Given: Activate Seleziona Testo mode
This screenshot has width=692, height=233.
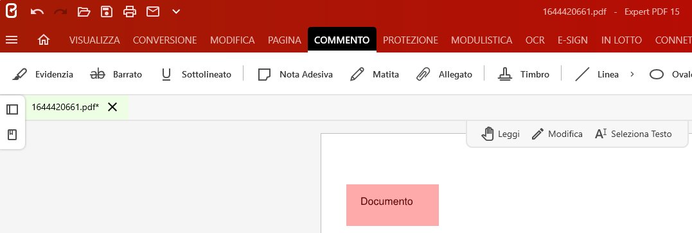Looking at the screenshot, I should tap(634, 134).
